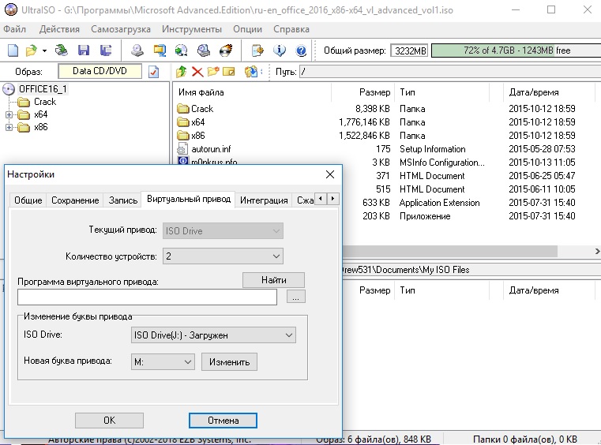Open Help with the blue question mark icon
The width and height of the screenshot is (601, 445).
coord(301,50)
